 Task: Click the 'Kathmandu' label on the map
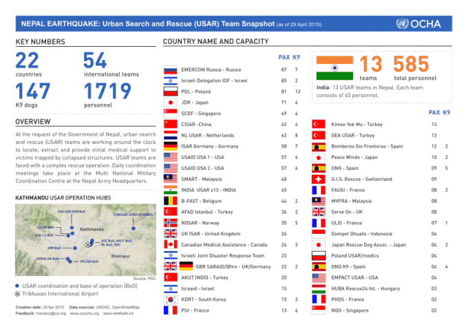(x=92, y=229)
